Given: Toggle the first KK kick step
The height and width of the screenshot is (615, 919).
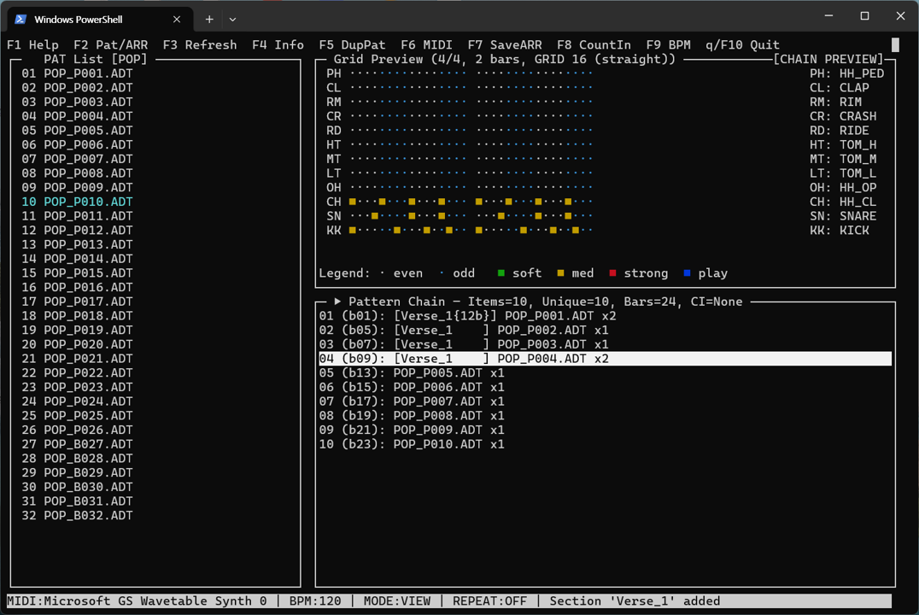Looking at the screenshot, I should (353, 231).
